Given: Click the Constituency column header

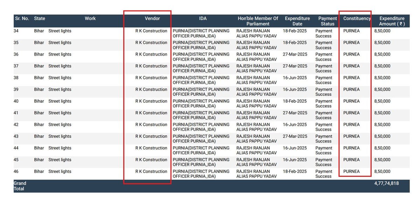Looking at the screenshot, I should 357,19.
